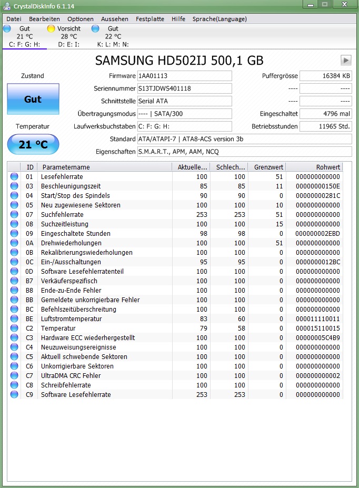Click status icon of Software Lesefehlerrate C9 row
The image size is (359, 488).
click(x=14, y=394)
